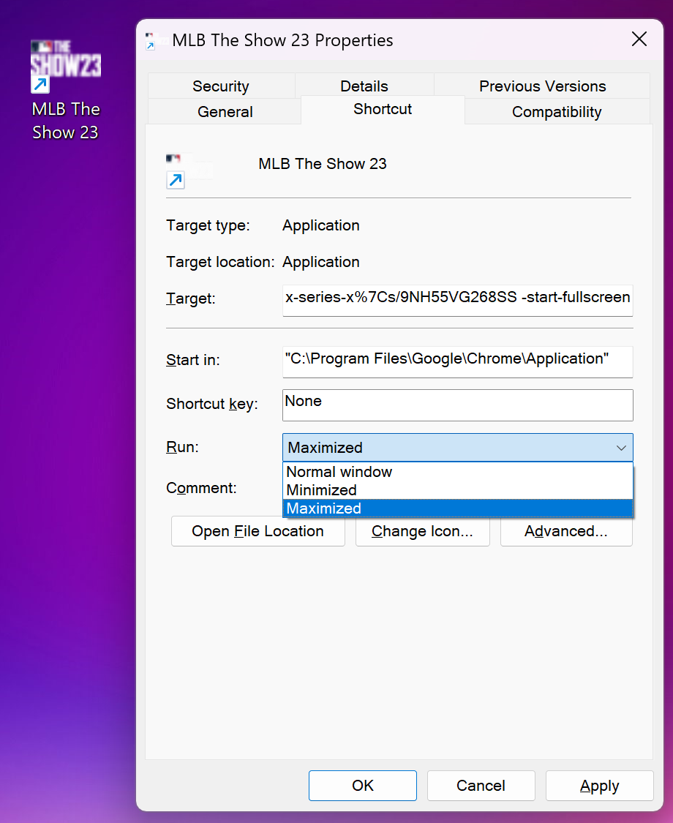Open the Details tab
This screenshot has height=823, width=673.
(x=364, y=86)
